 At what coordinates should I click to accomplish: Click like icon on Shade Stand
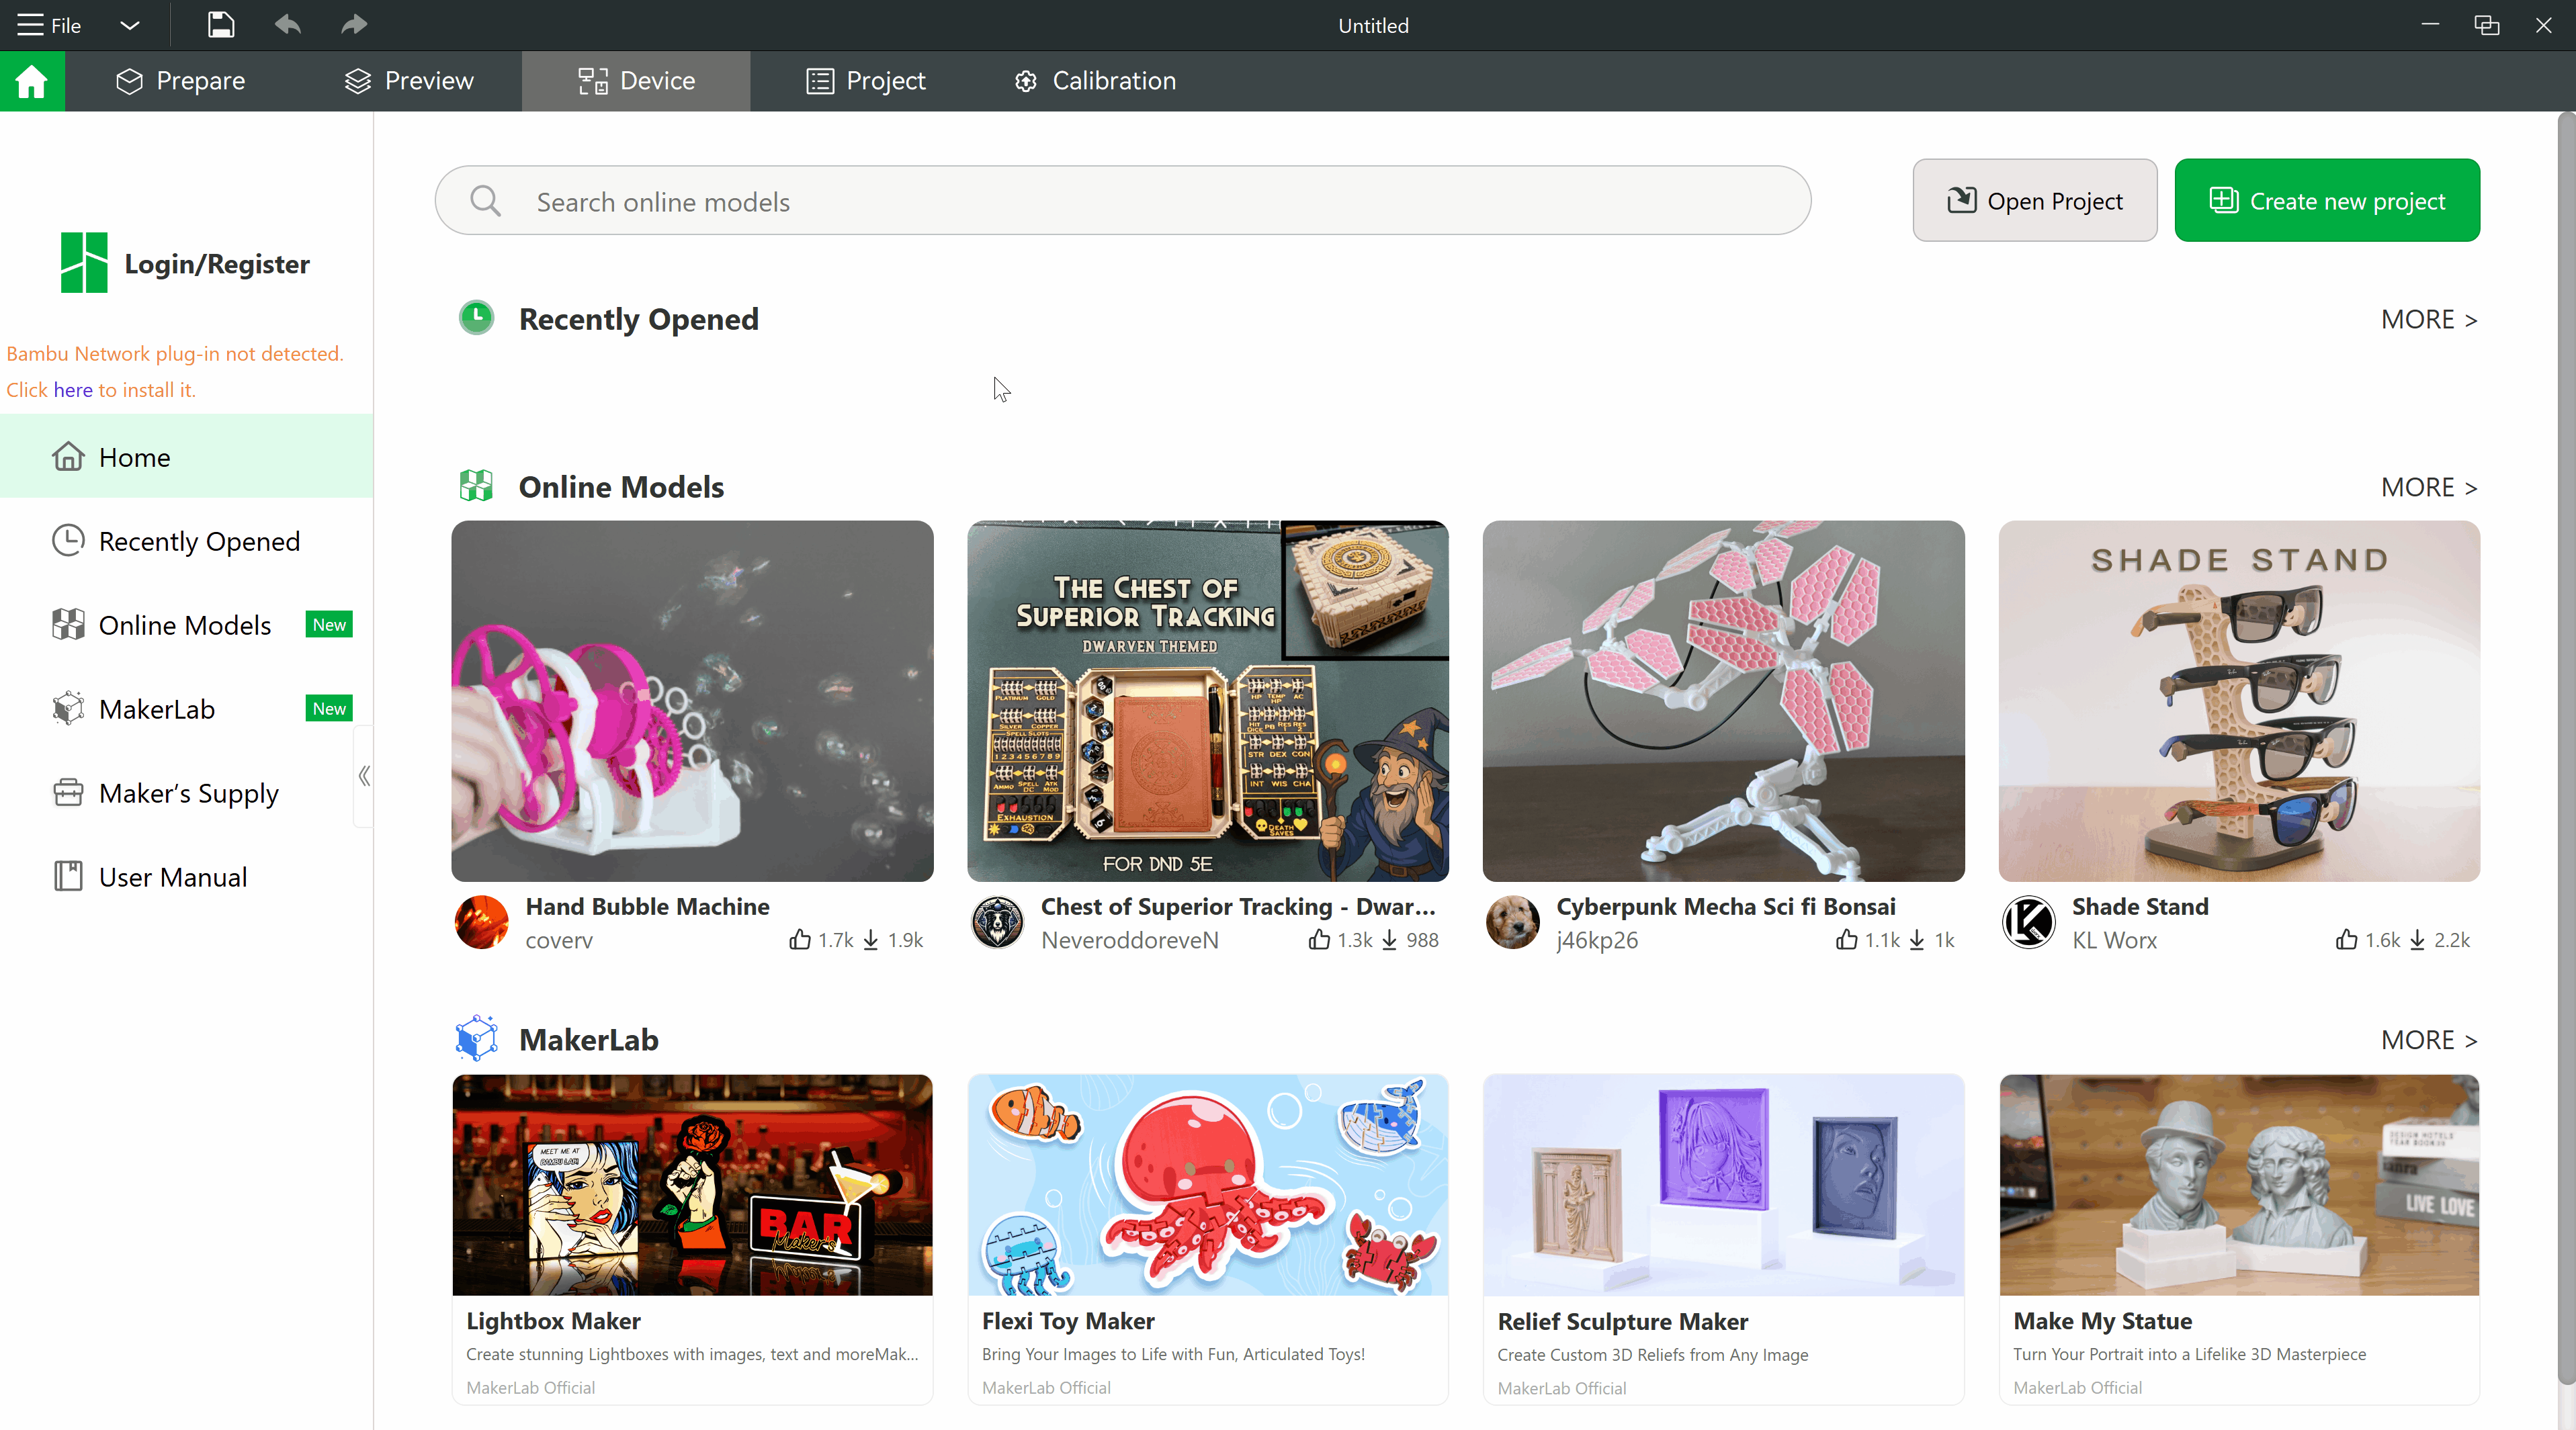[2347, 940]
